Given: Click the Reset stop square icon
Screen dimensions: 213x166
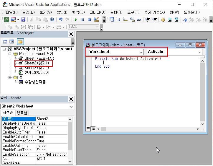Looking at the screenshot, I should 89,19.
